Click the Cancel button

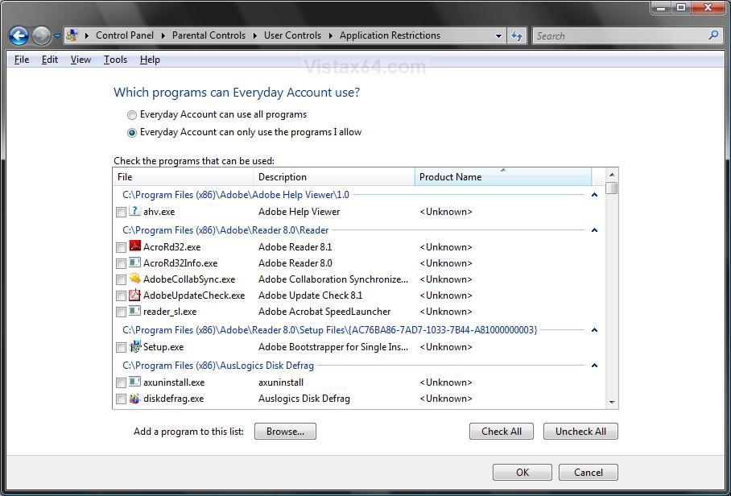[588, 472]
